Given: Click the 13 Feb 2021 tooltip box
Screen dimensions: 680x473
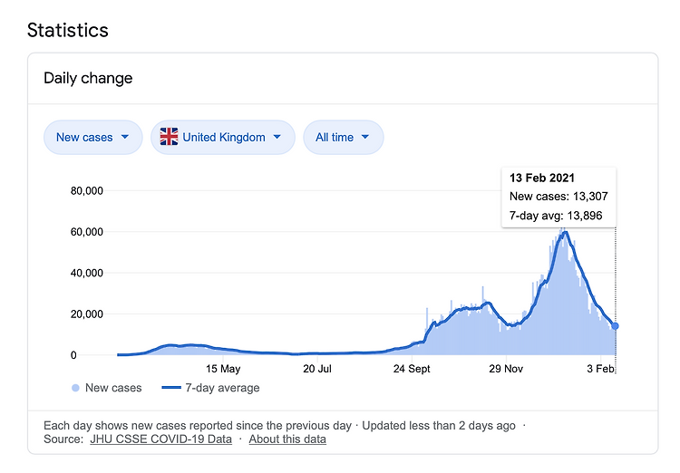Looking at the screenshot, I should tap(559, 198).
